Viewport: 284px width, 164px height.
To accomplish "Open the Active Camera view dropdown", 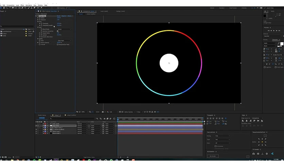I will [x=129, y=112].
